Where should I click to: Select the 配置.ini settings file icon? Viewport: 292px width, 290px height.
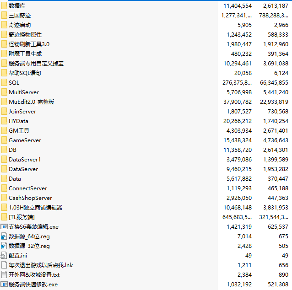pos(4,255)
